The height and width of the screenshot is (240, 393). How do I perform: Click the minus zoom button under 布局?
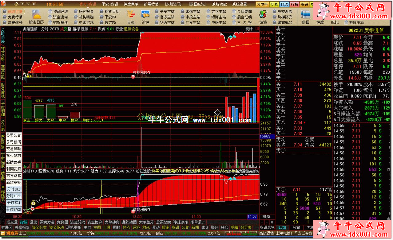[x=267, y=222]
